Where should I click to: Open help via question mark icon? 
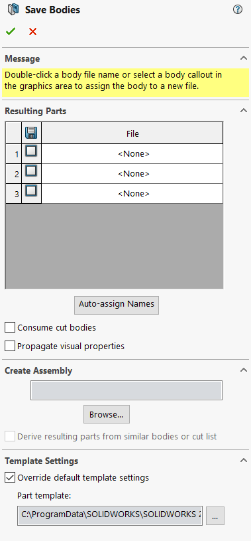pos(238,10)
